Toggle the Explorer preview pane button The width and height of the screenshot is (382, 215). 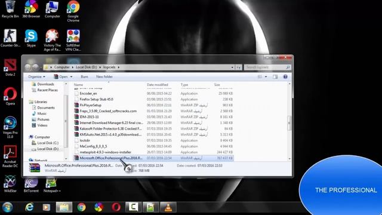coord(275,77)
